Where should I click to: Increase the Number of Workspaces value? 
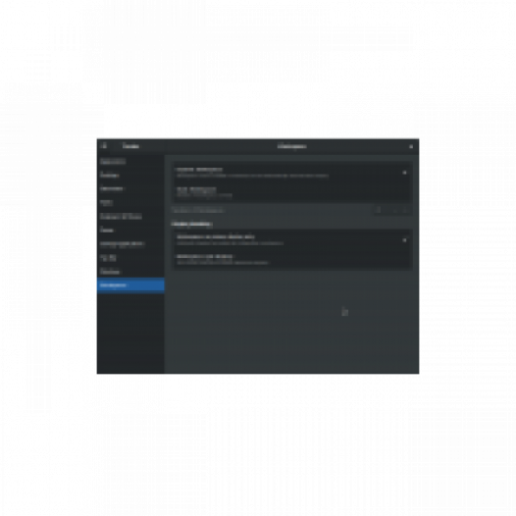click(405, 210)
